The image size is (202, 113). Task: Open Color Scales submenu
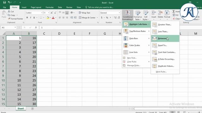[x=136, y=45]
